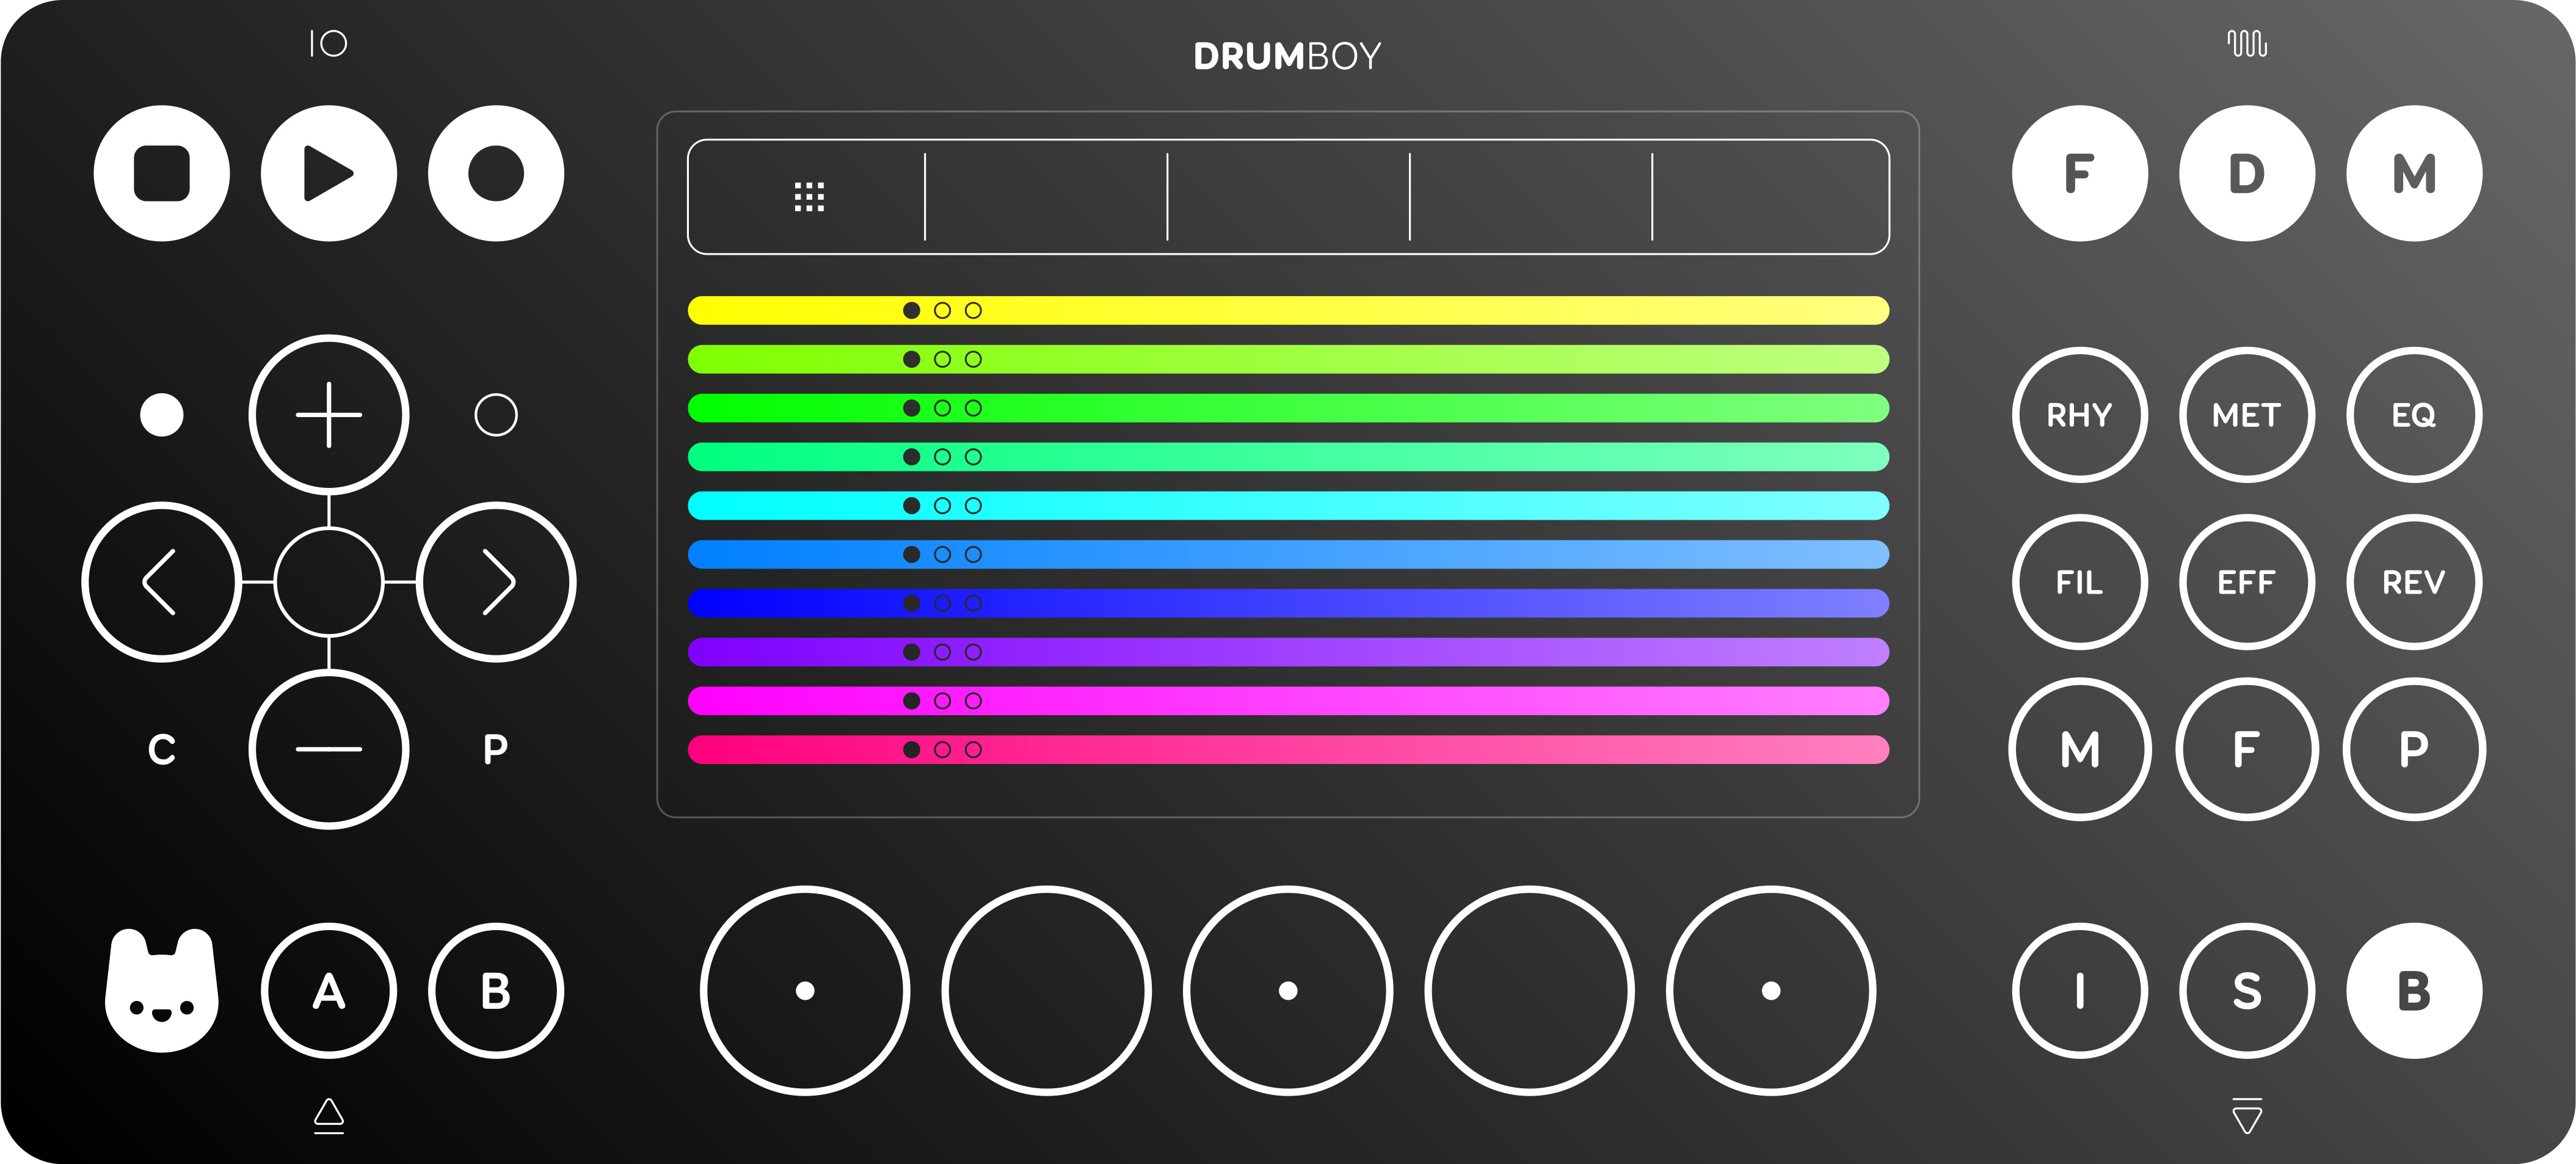The image size is (2576, 1164).
Task: Select the hollow circle indicator right of plus
Action: coord(496,415)
